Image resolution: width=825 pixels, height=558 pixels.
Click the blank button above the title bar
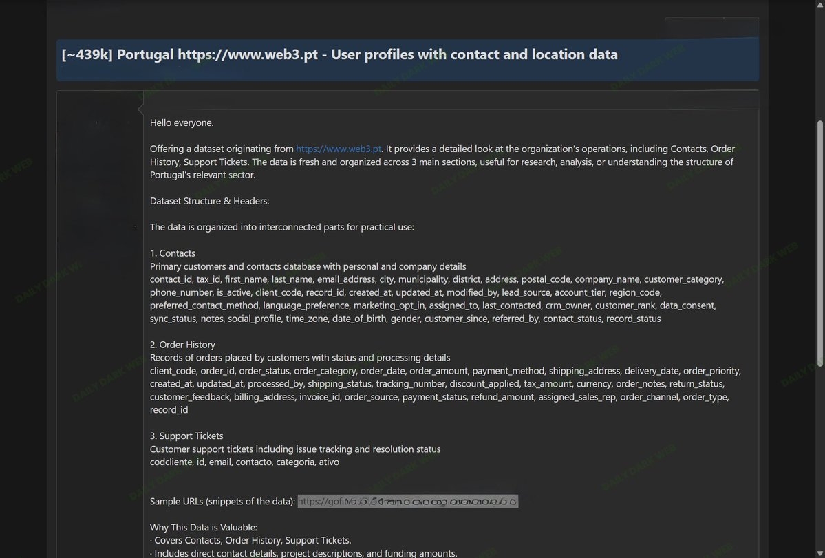point(711,28)
